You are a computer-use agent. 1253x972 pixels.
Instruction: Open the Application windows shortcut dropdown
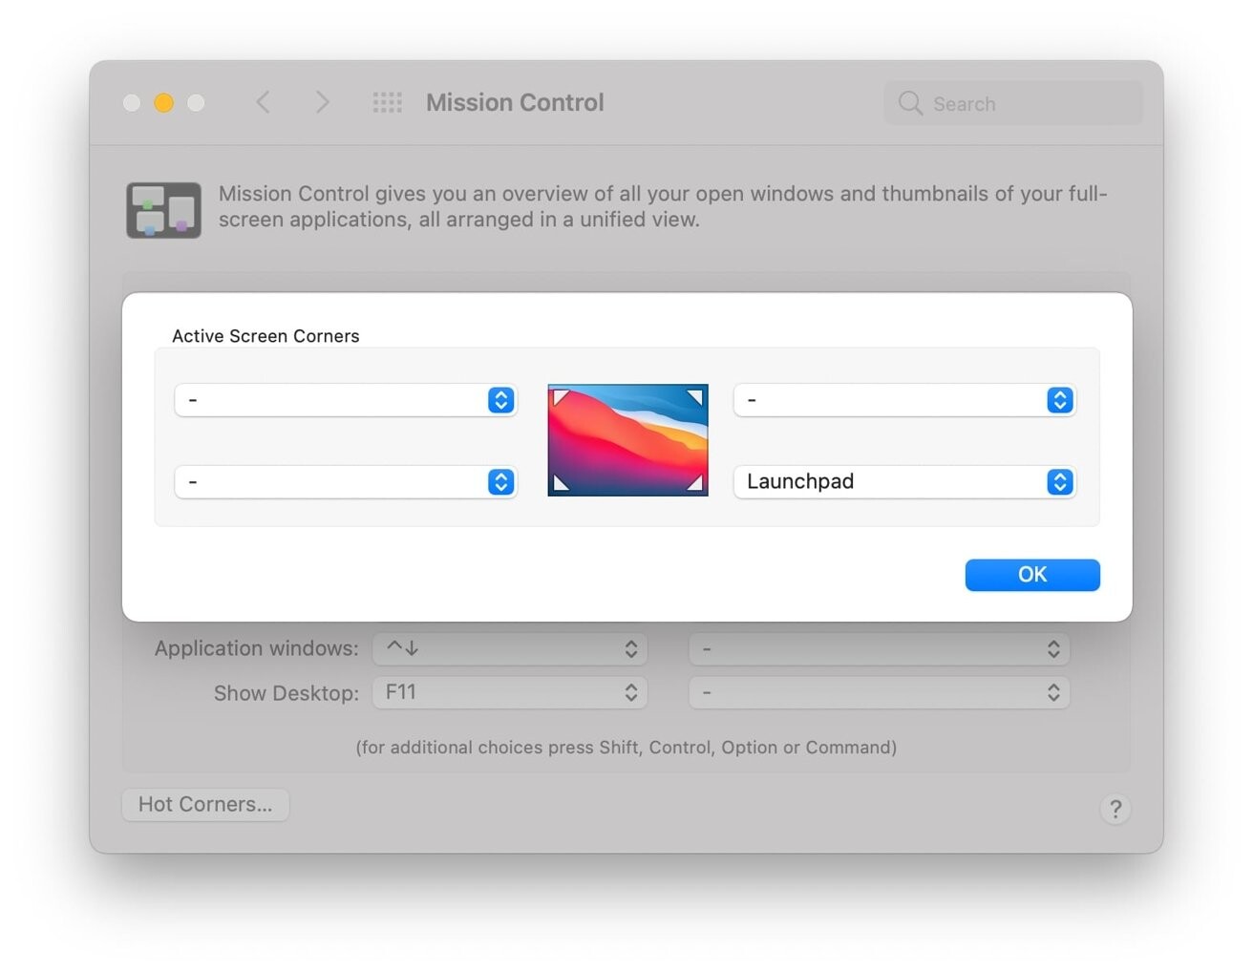[x=510, y=648]
